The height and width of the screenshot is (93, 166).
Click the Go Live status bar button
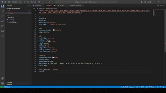(x=152, y=87)
